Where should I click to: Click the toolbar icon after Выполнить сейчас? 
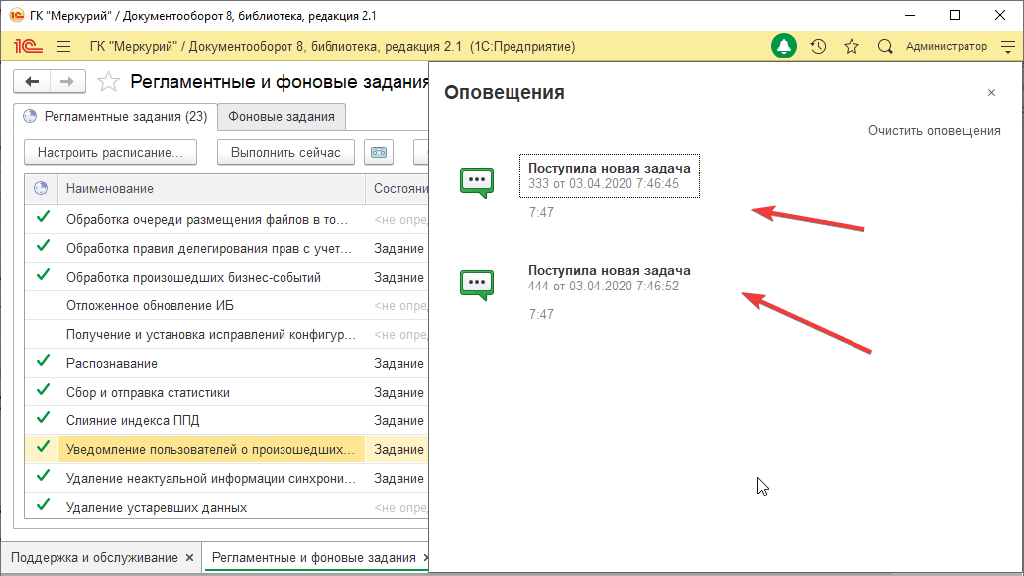[379, 152]
